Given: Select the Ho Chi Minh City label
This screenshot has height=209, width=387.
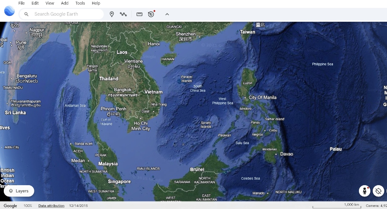Looking at the screenshot, I should point(141,126).
